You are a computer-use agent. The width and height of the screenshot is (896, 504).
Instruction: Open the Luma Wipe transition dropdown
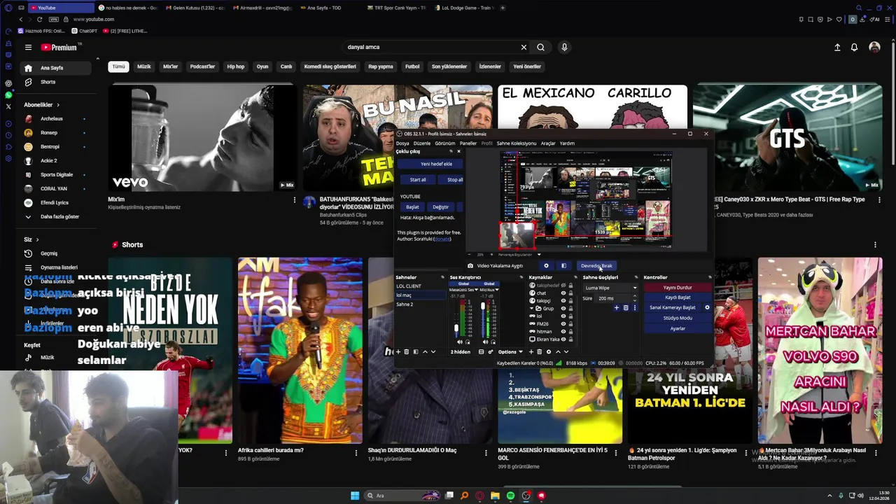610,288
